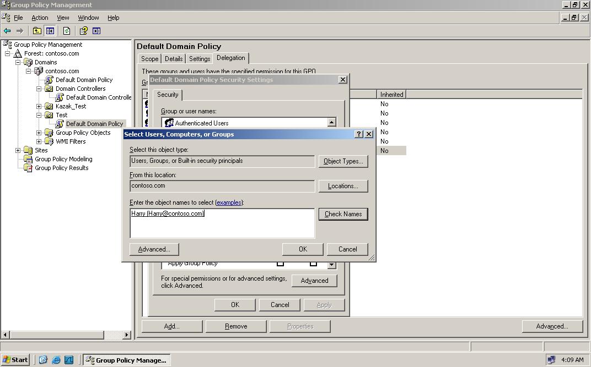Click the Check Names button
Screen dimensions: 591x367
pyautogui.click(x=343, y=214)
